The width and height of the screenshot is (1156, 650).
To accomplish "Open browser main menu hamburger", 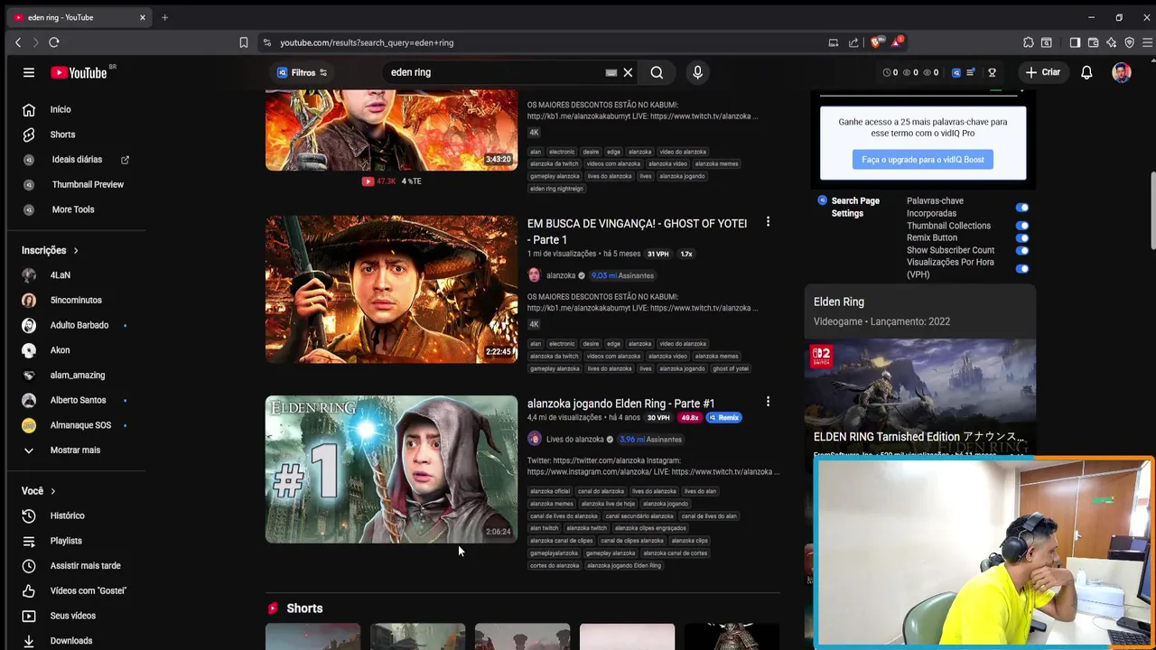I will [1148, 42].
